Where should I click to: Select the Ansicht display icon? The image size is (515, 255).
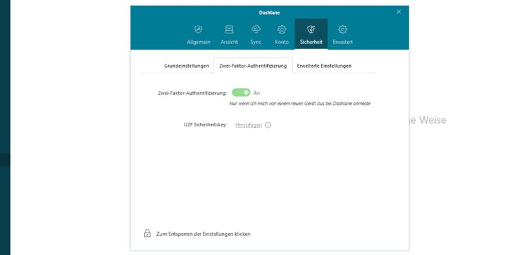[x=229, y=30]
